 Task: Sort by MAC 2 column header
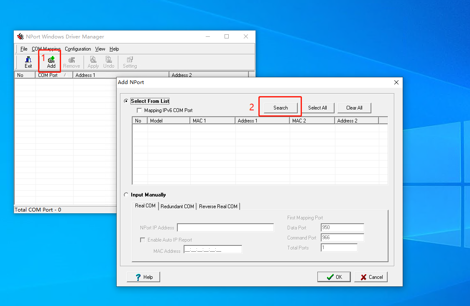312,120
